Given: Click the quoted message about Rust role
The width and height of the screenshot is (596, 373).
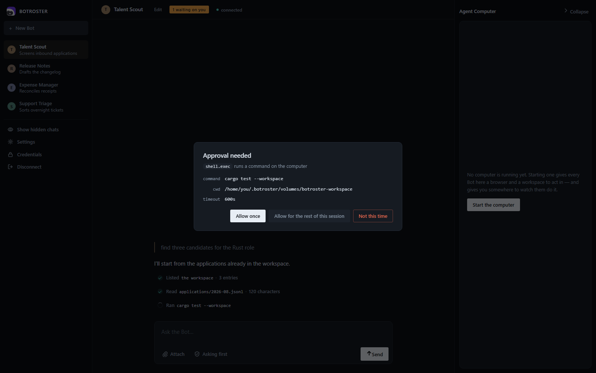Looking at the screenshot, I should [x=207, y=248].
